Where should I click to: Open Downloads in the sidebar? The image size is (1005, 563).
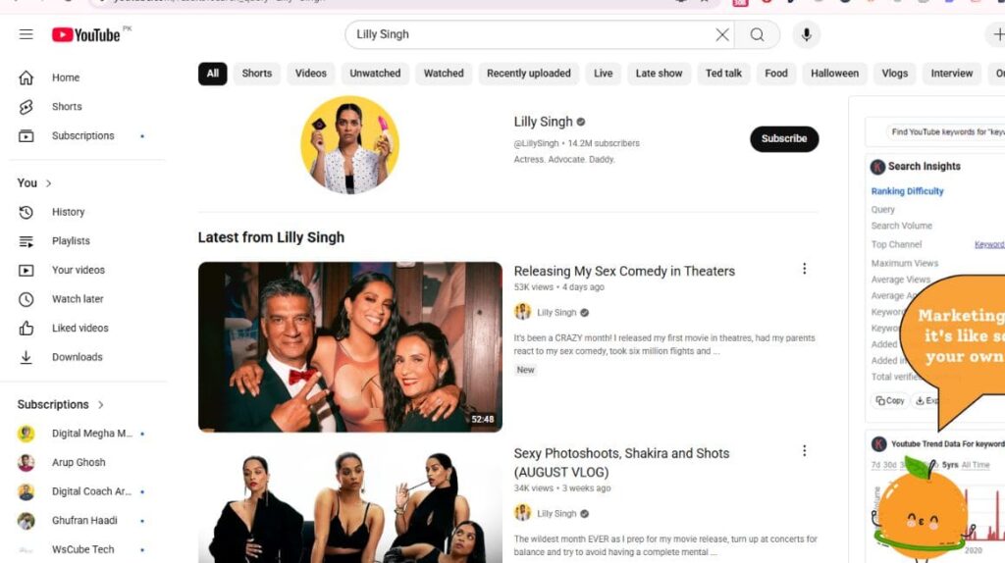click(x=77, y=357)
